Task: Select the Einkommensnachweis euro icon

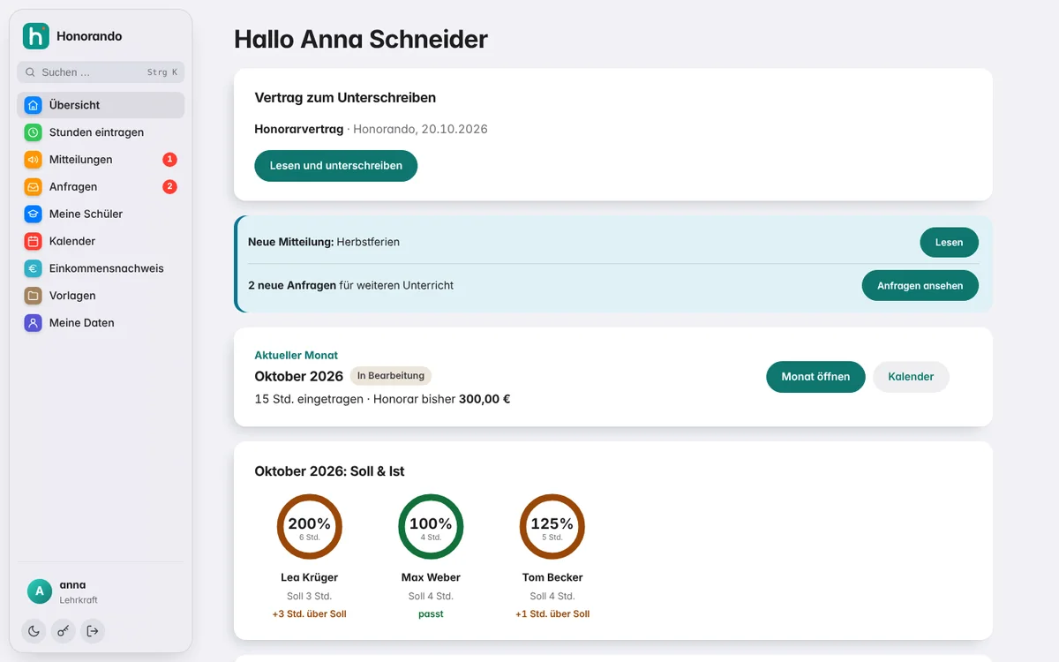Action: pyautogui.click(x=33, y=269)
